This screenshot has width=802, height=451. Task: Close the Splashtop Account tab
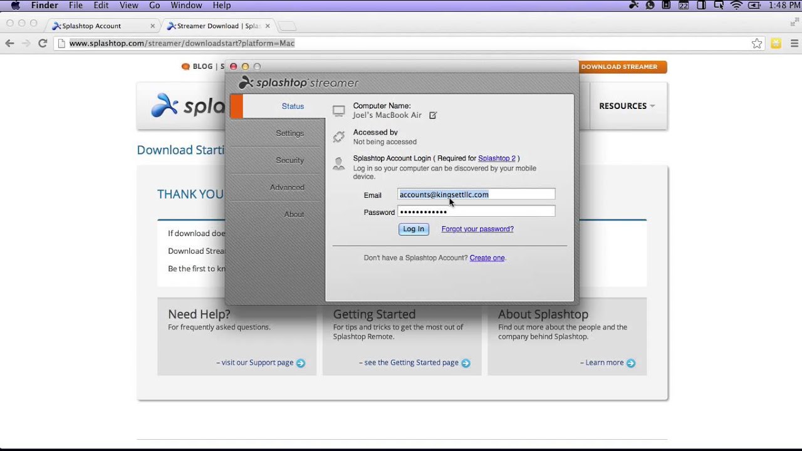pyautogui.click(x=152, y=26)
